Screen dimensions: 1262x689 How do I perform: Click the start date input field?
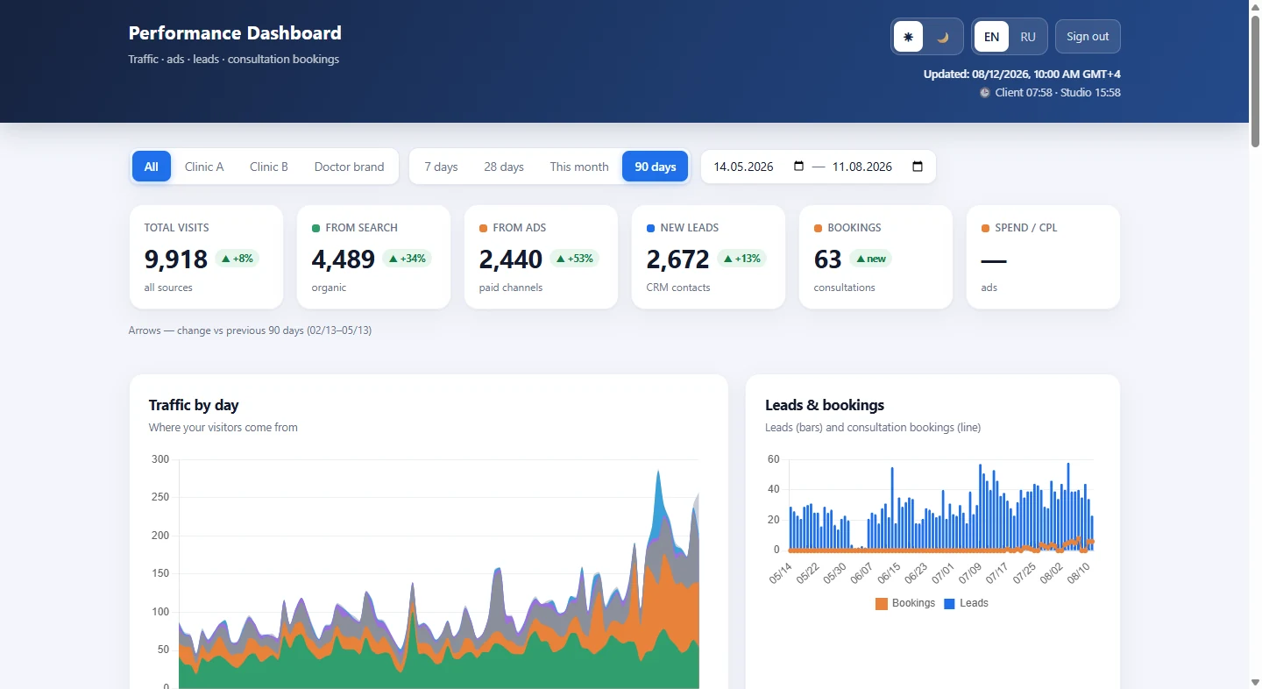[x=759, y=167]
